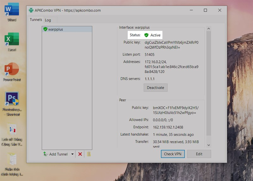Deactivate the warpplus tunnel

pos(156,88)
